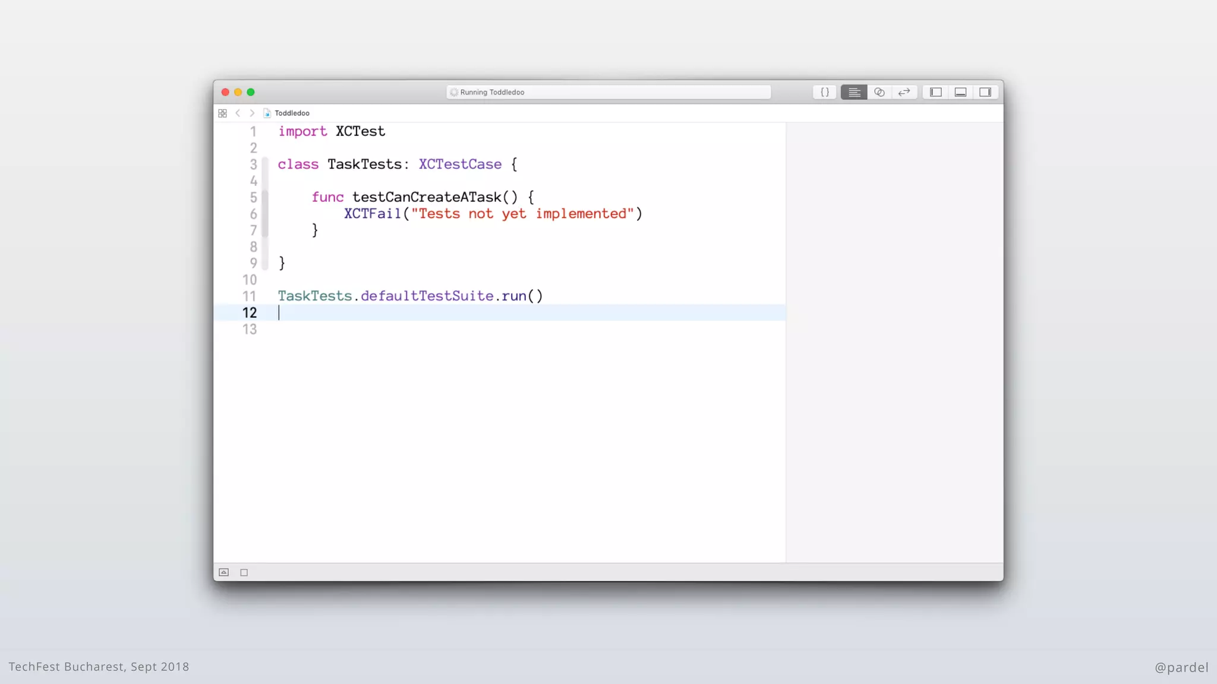Screen dimensions: 1217x684
Task: Open the Version editor arrows icon
Action: point(904,92)
